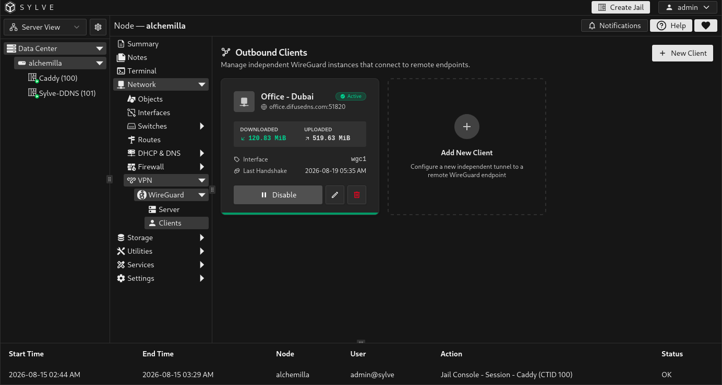Click the Services wrench icon

[x=121, y=265]
